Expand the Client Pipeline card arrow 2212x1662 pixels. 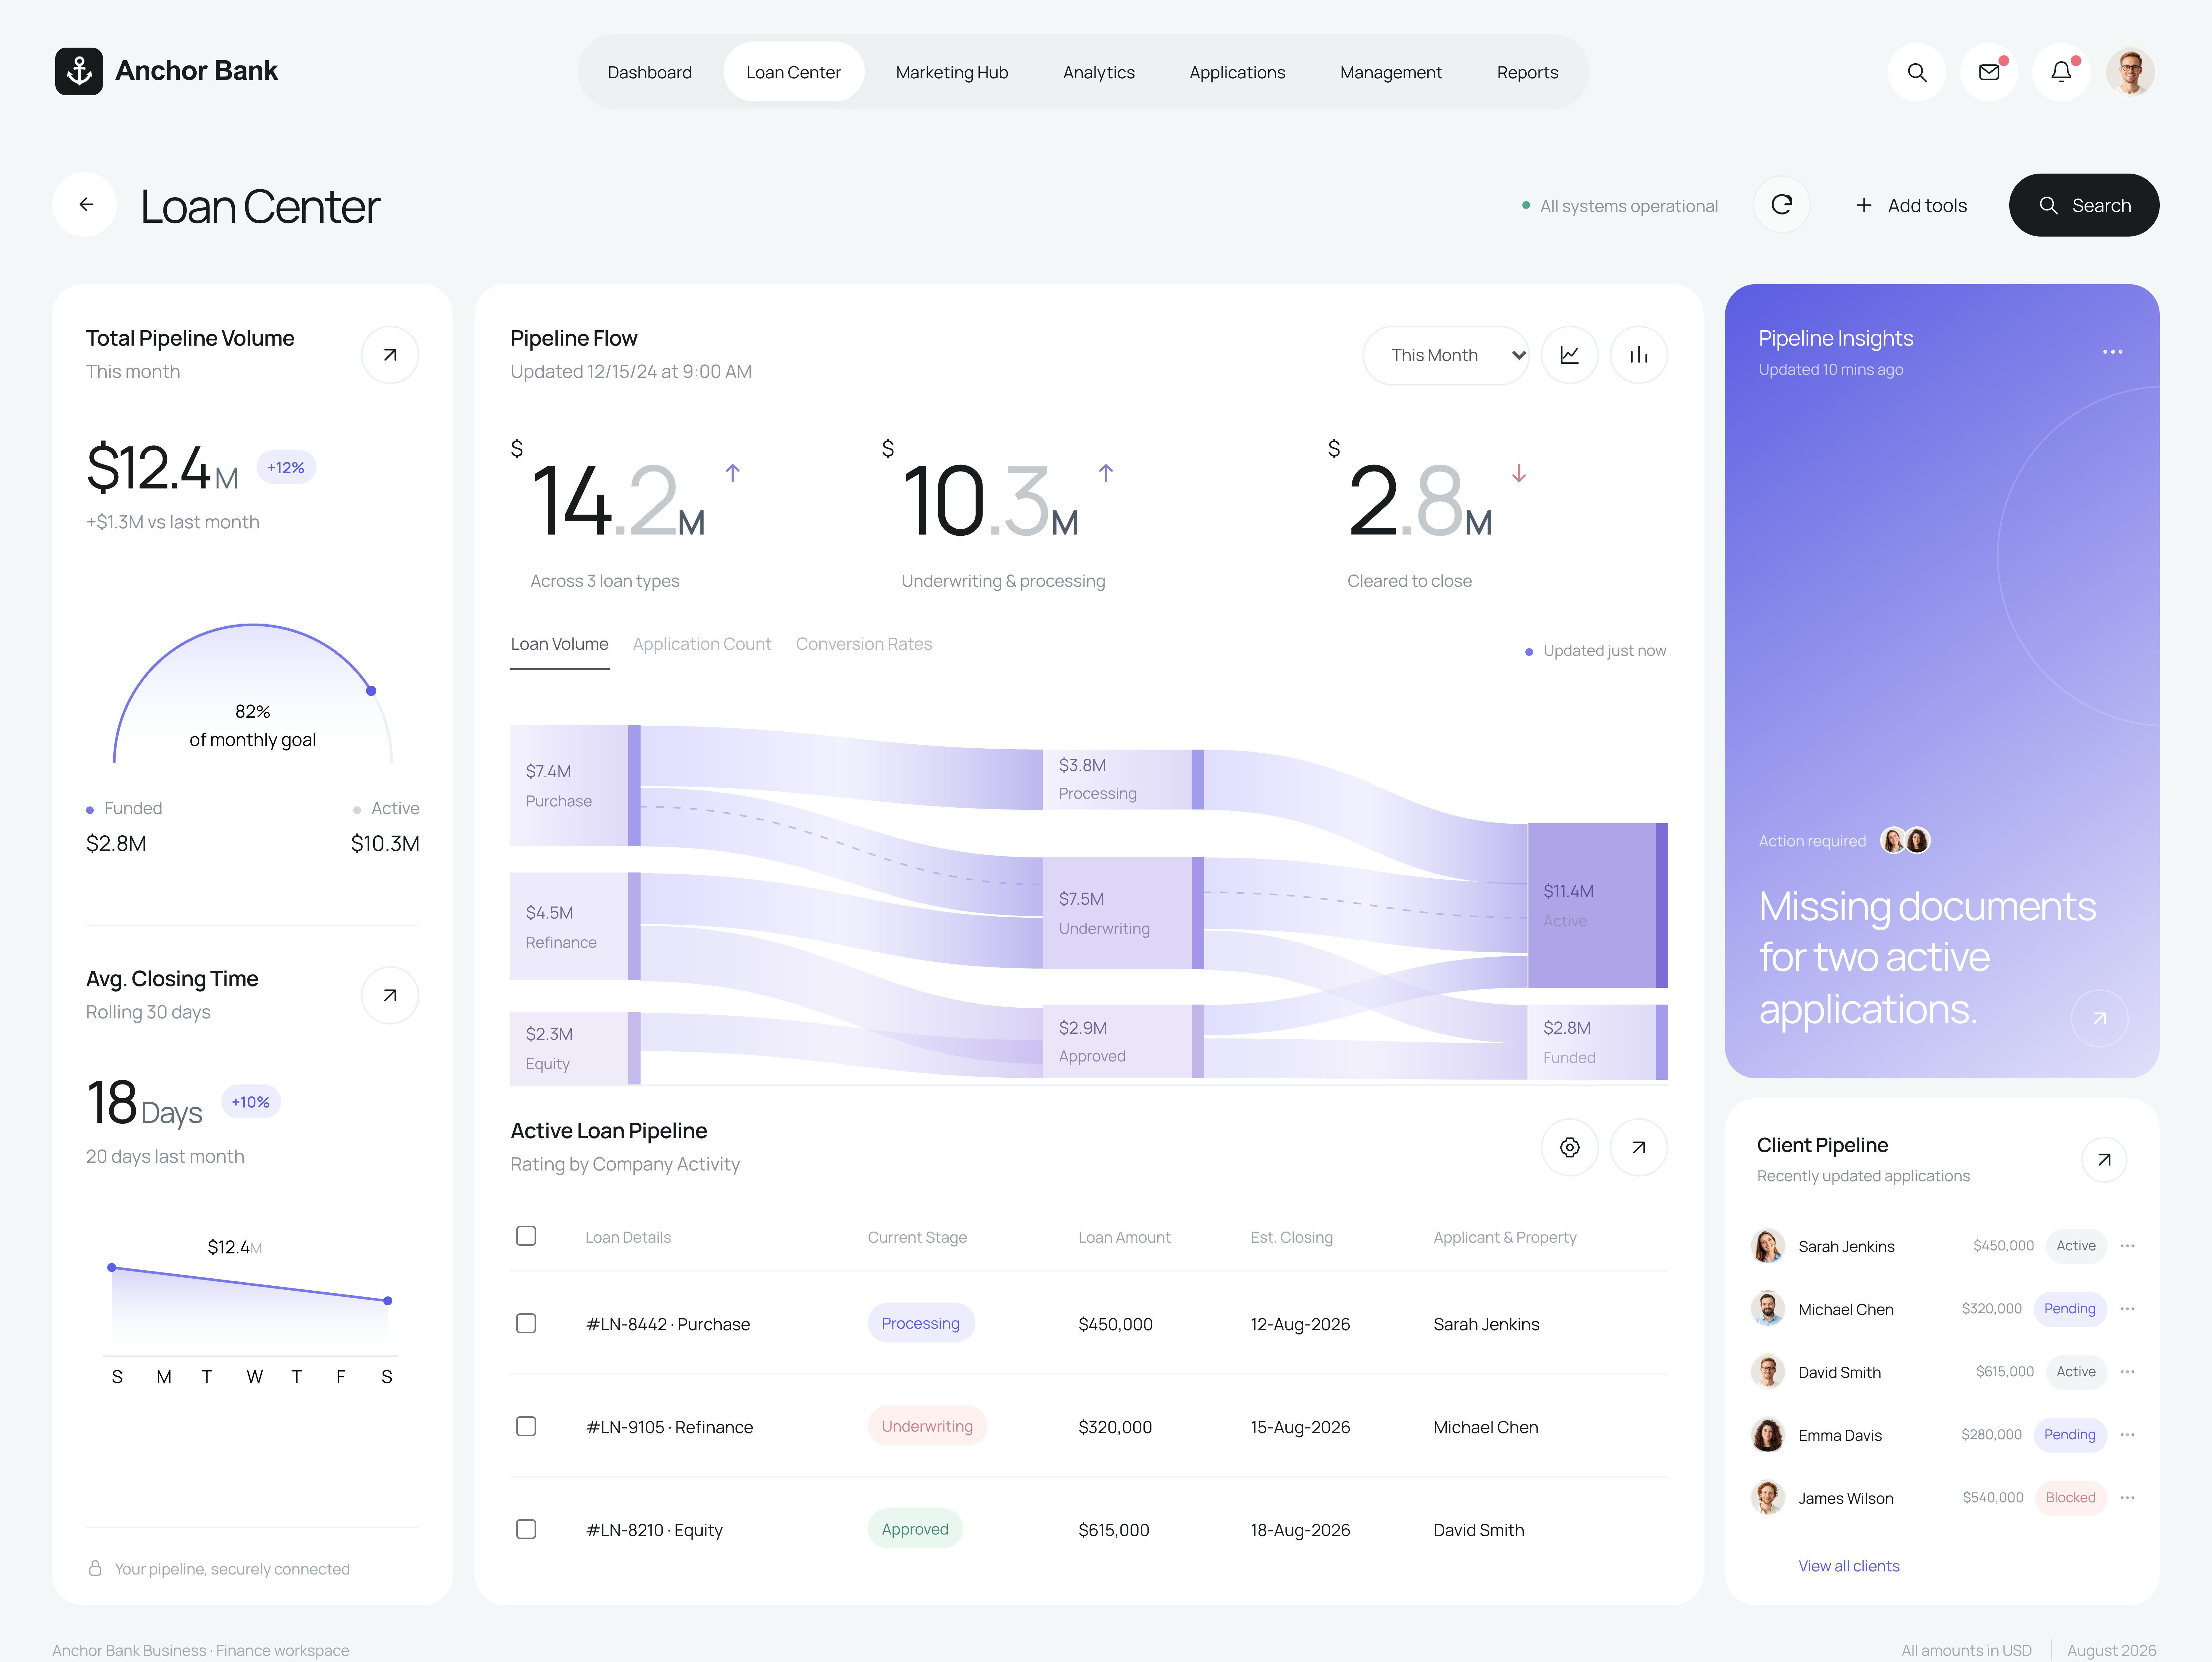(x=2104, y=1160)
